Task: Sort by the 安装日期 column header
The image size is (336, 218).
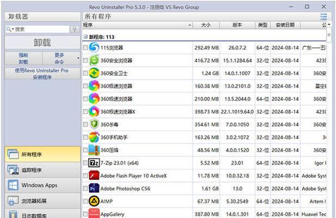Action: tap(285, 25)
